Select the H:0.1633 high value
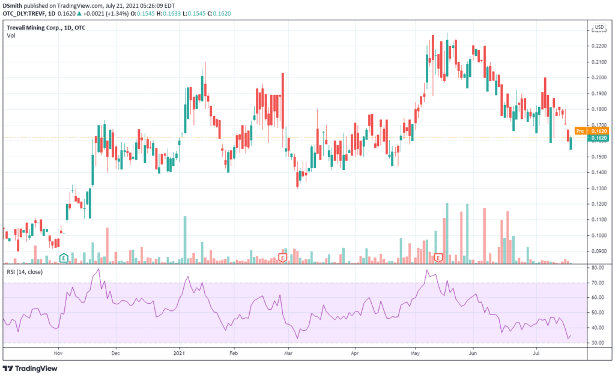The width and height of the screenshot is (615, 377). tap(169, 13)
